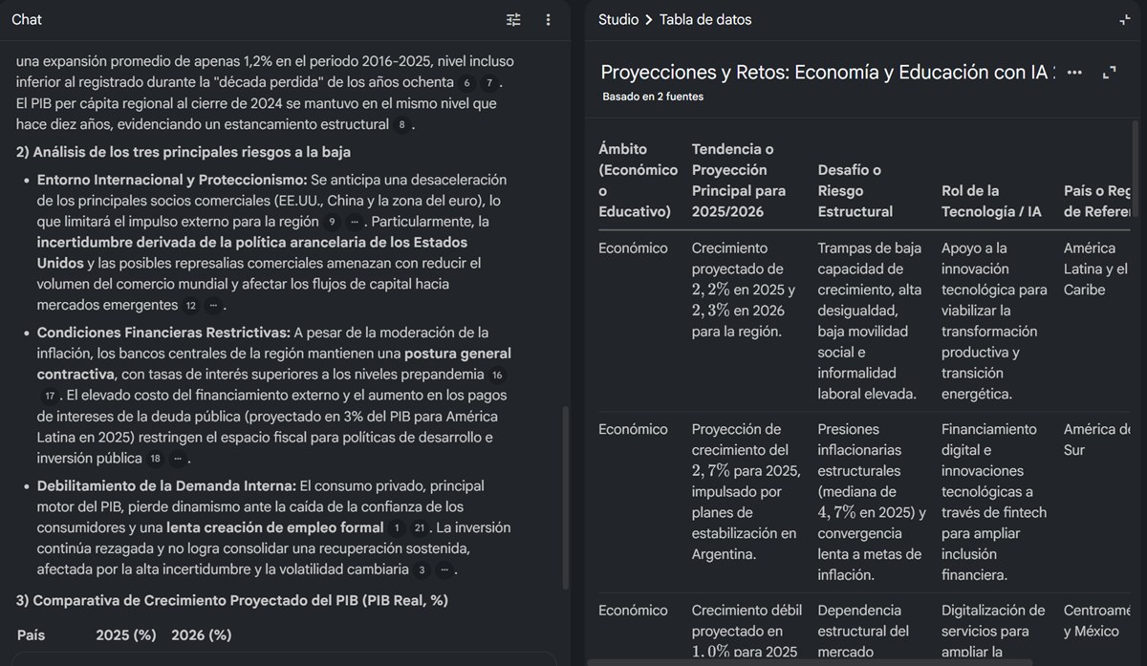This screenshot has height=666, width=1147.
Task: Expand more citations after 'inversión pública'
Action: pyautogui.click(x=177, y=459)
